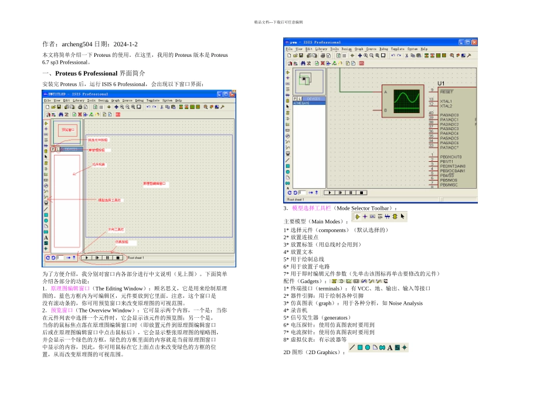The height and width of the screenshot is (394, 557).
Task: Click DEVICES header in pwm window selector
Action: click(x=313, y=98)
